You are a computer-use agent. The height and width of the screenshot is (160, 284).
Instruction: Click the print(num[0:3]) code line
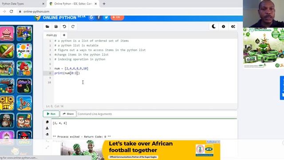coord(67,73)
